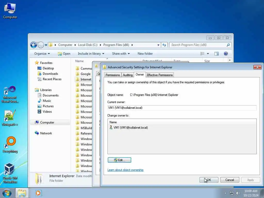The height and width of the screenshot is (198, 264).
Task: Click Local Disk (C:) breadcrumb
Action: click(88, 45)
